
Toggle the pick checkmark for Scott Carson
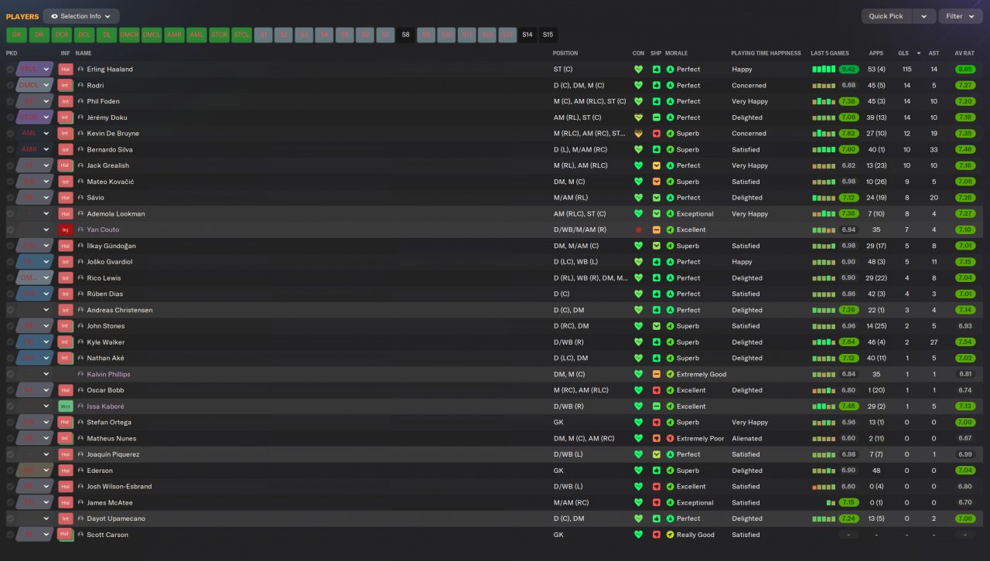10,535
